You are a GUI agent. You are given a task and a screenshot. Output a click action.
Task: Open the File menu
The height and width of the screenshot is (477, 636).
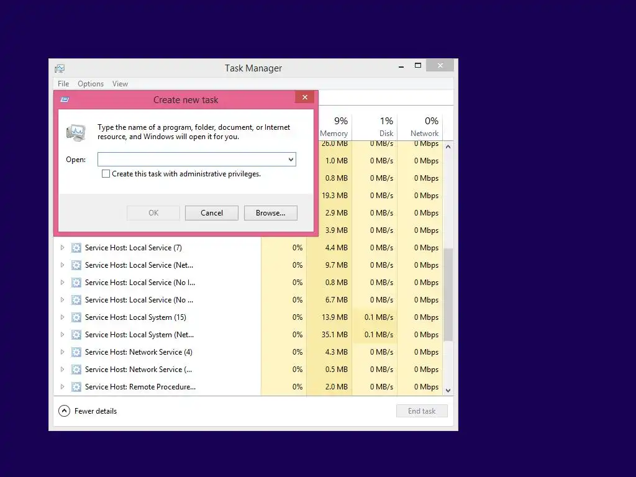tap(63, 84)
